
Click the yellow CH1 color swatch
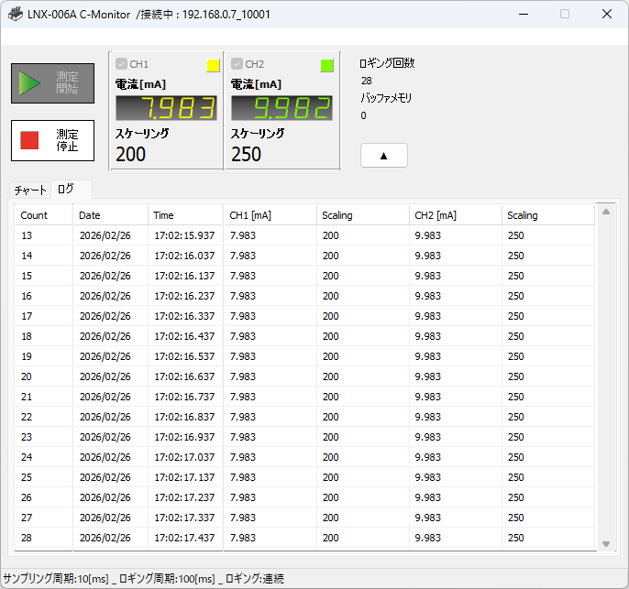[213, 65]
